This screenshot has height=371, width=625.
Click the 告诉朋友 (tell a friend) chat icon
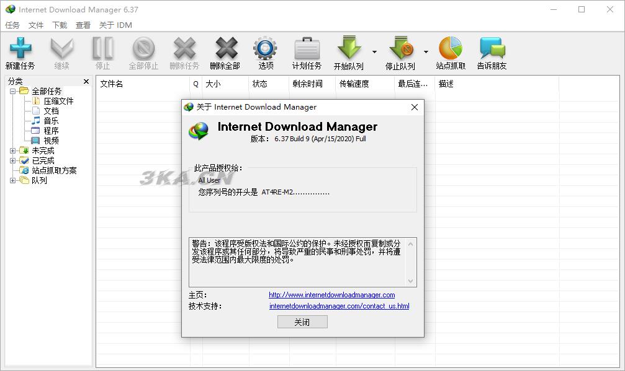(492, 48)
